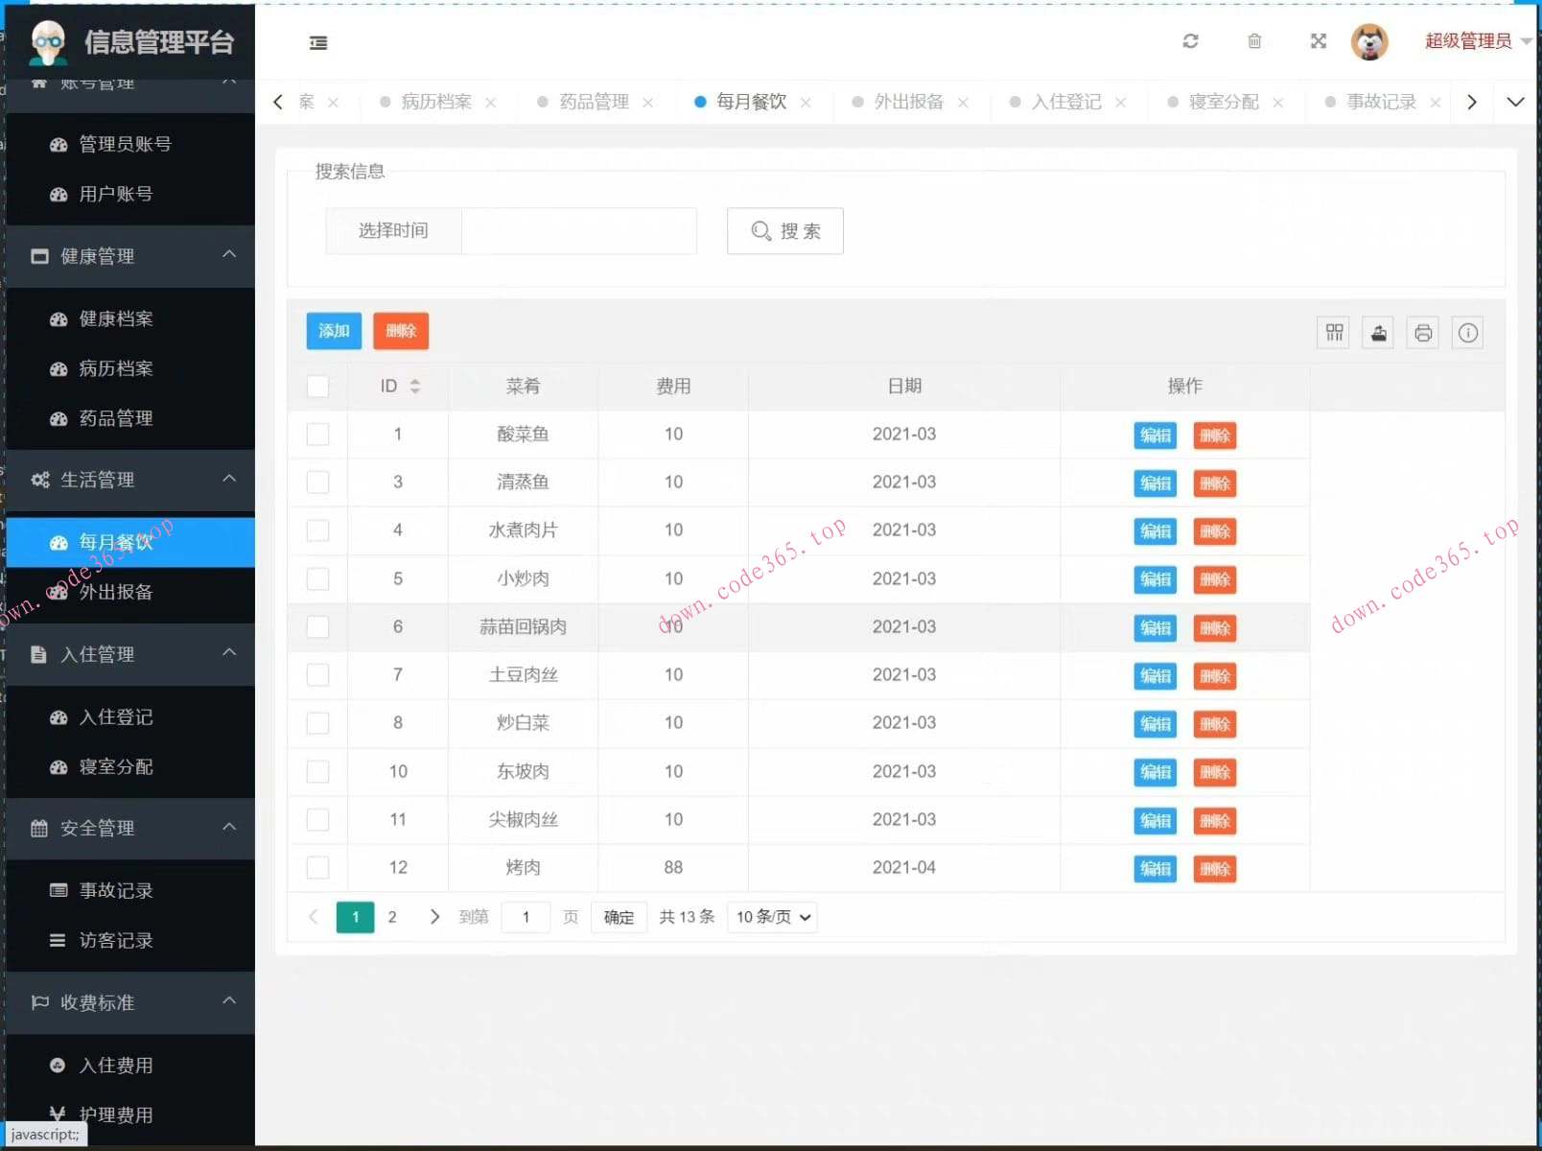Open the 超级管理员 dropdown
The image size is (1542, 1151).
[x=1469, y=41]
